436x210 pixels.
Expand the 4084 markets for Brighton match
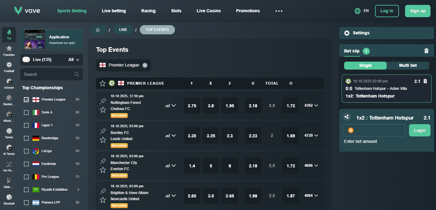(311, 196)
